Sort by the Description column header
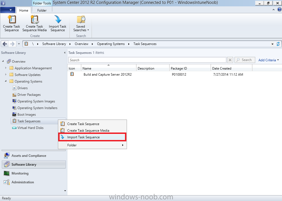 153,68
